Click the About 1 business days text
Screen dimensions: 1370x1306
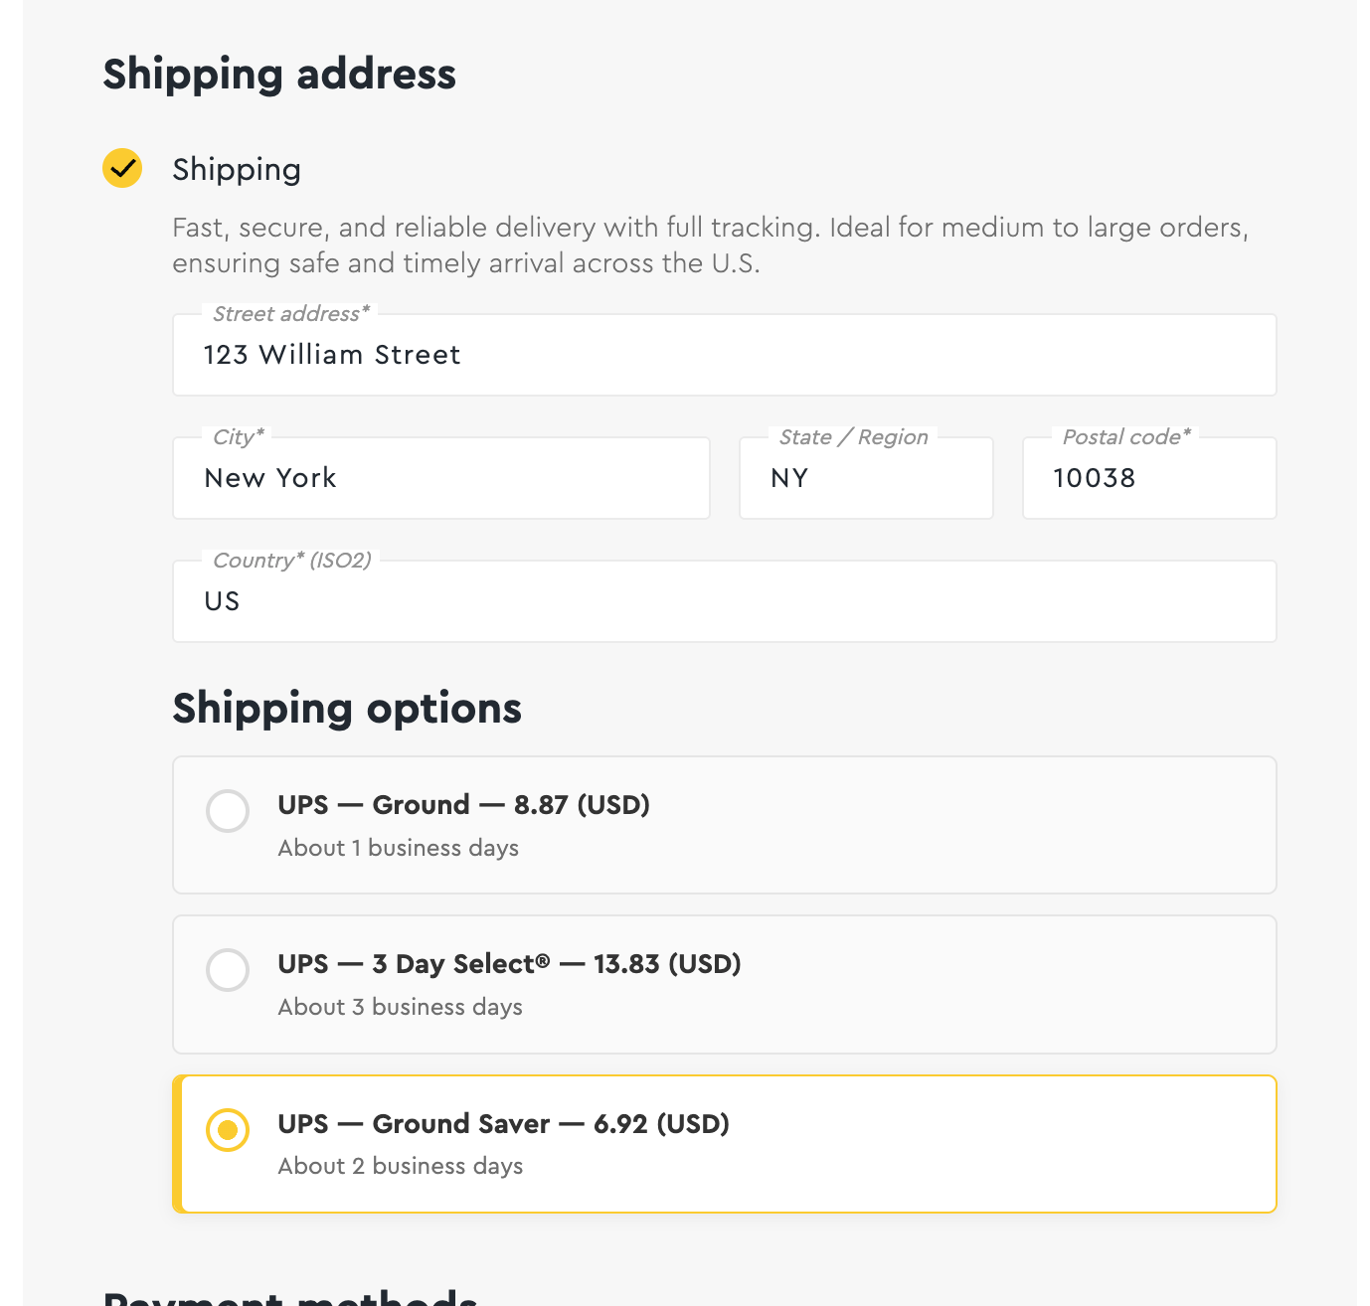tap(399, 848)
